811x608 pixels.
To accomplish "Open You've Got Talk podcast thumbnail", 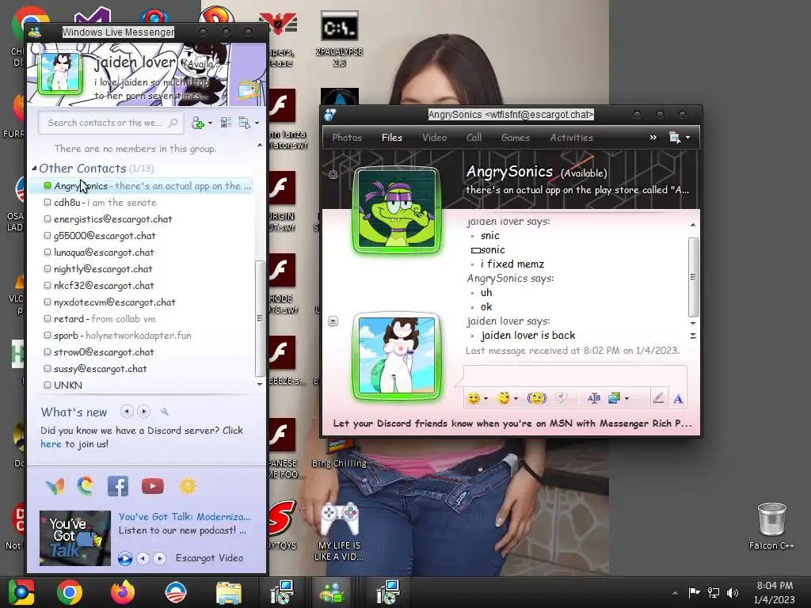I will pos(75,538).
